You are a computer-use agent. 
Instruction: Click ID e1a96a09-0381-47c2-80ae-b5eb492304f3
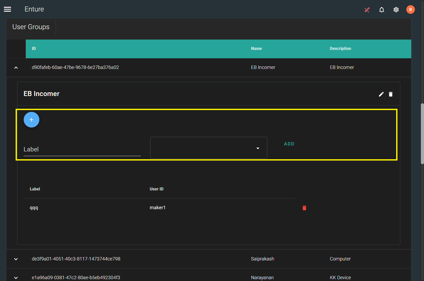pos(76,277)
